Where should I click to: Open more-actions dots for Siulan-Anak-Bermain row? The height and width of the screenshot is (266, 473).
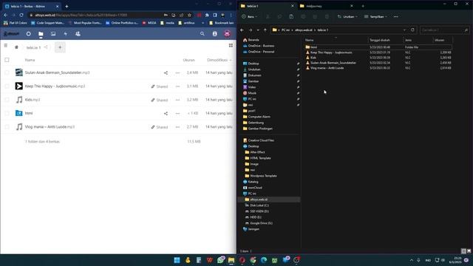(x=177, y=72)
